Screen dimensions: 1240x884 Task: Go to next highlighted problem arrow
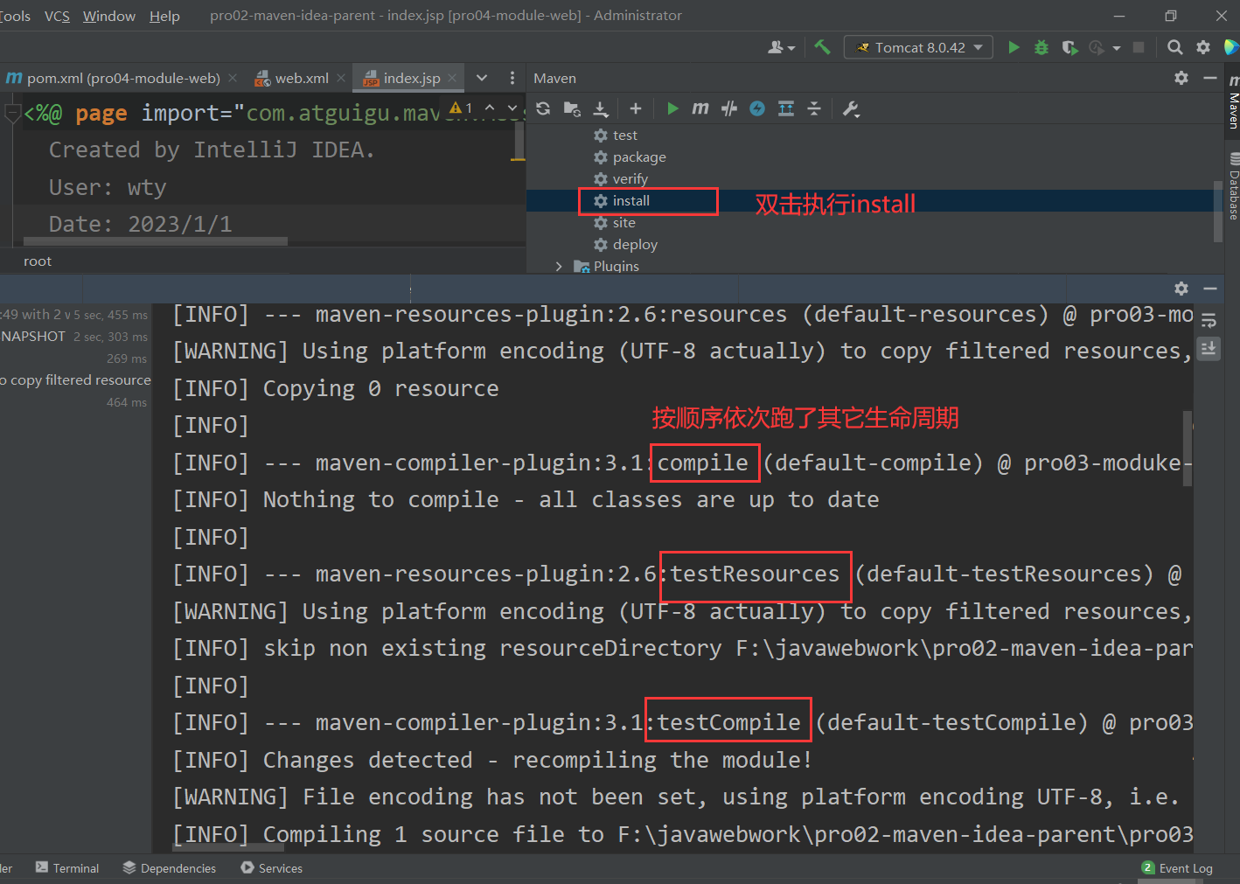pos(512,108)
